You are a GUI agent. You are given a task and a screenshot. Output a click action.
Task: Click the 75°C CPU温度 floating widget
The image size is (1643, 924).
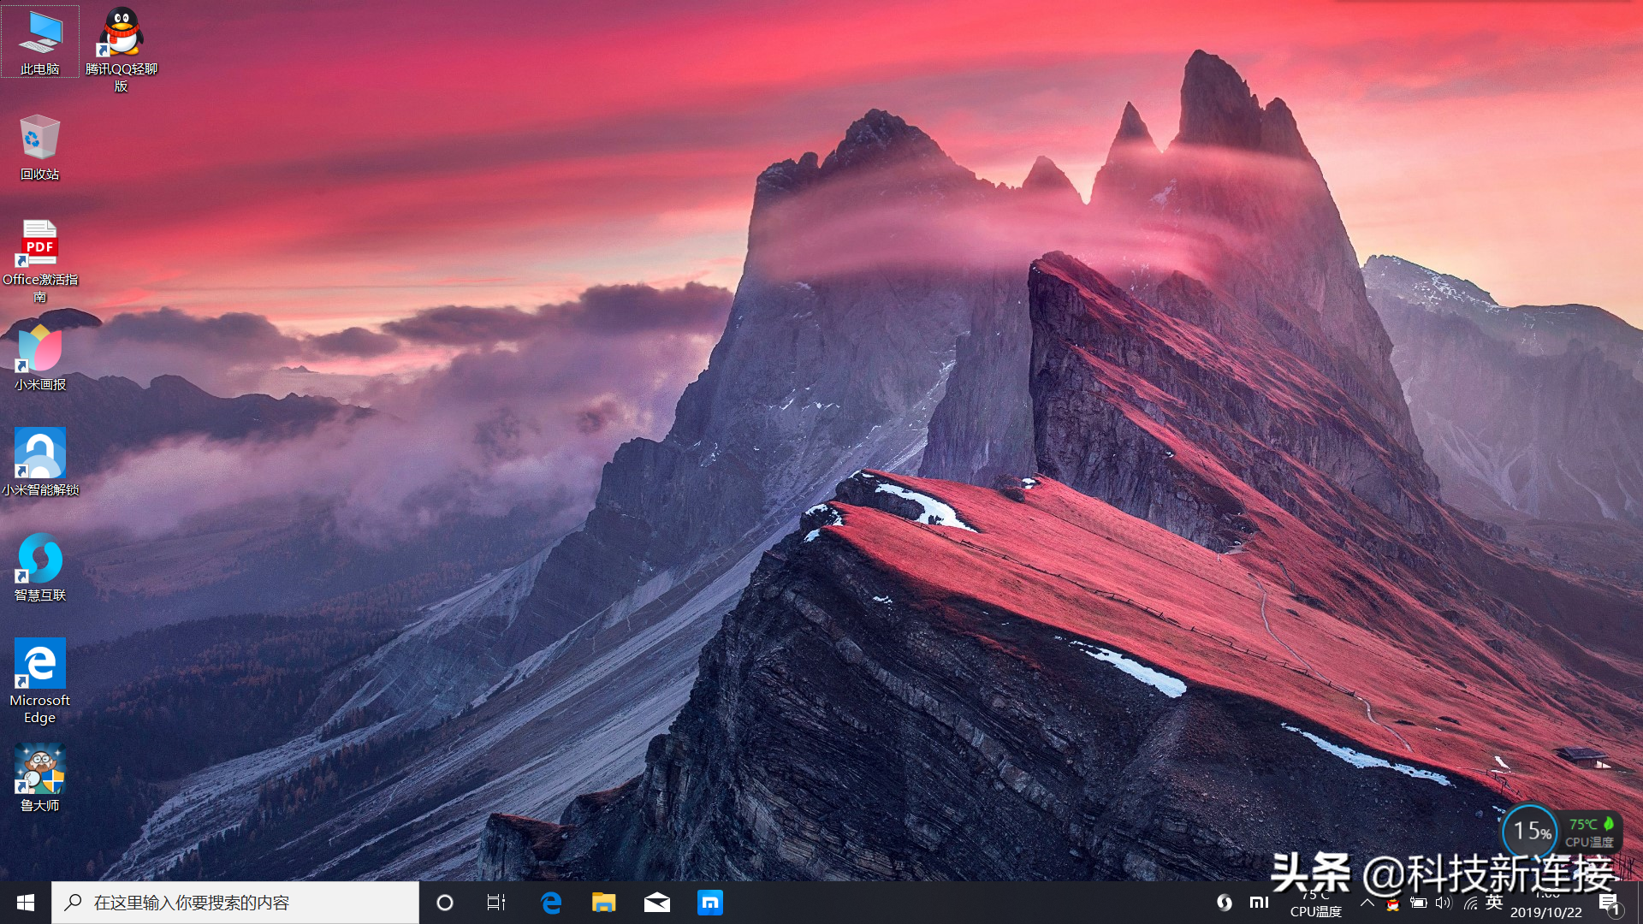coord(1591,832)
